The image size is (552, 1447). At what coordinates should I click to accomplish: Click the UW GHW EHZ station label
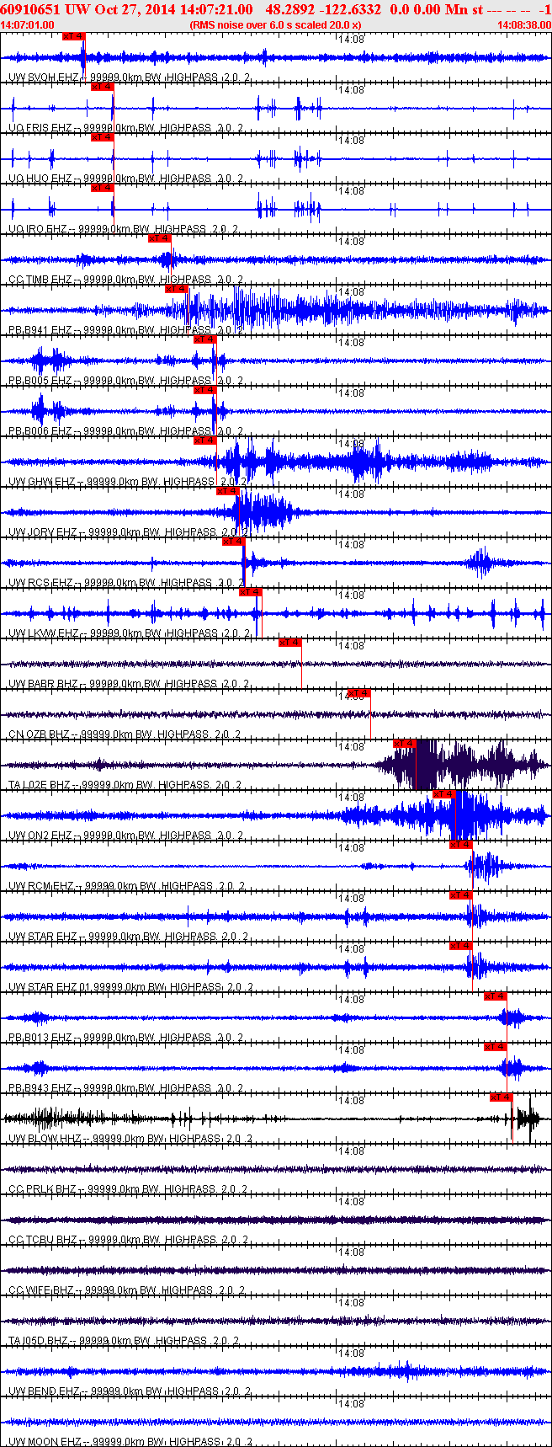click(x=42, y=482)
